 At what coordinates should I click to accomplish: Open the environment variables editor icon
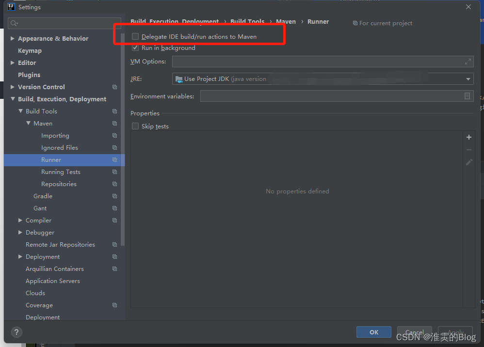pyautogui.click(x=467, y=96)
